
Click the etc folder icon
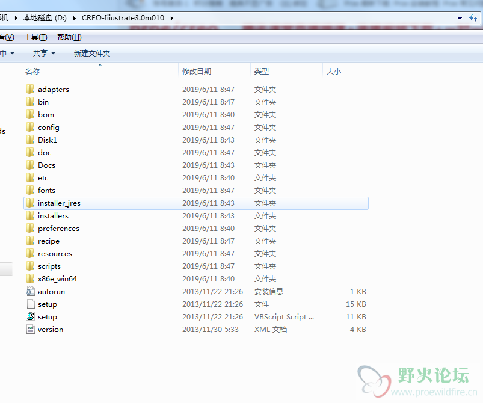coord(30,178)
